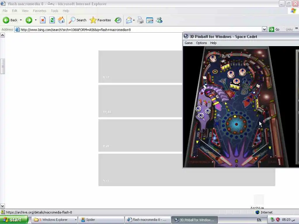The image size is (299, 224).
Task: Open the Game menu in 3D Pinball
Action: tap(188, 43)
